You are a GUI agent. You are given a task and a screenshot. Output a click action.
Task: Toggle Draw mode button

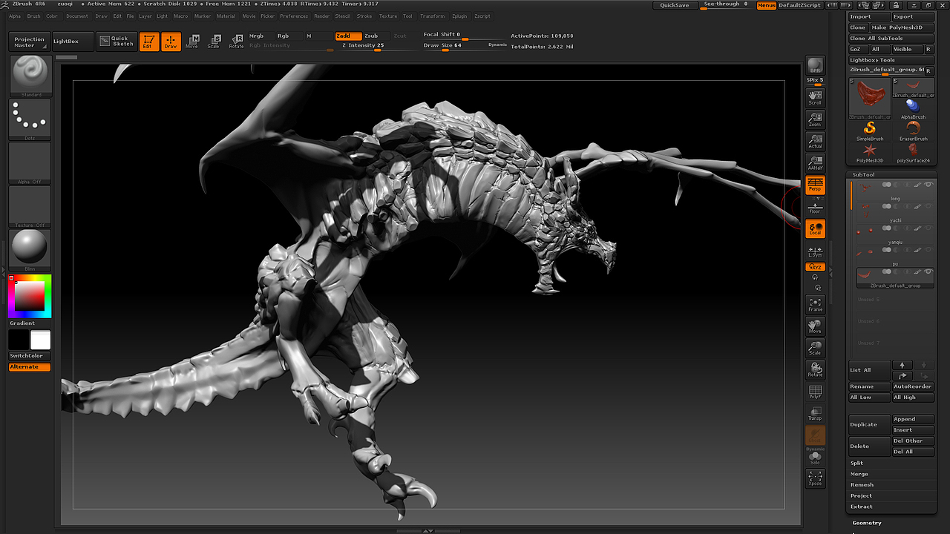pyautogui.click(x=171, y=42)
